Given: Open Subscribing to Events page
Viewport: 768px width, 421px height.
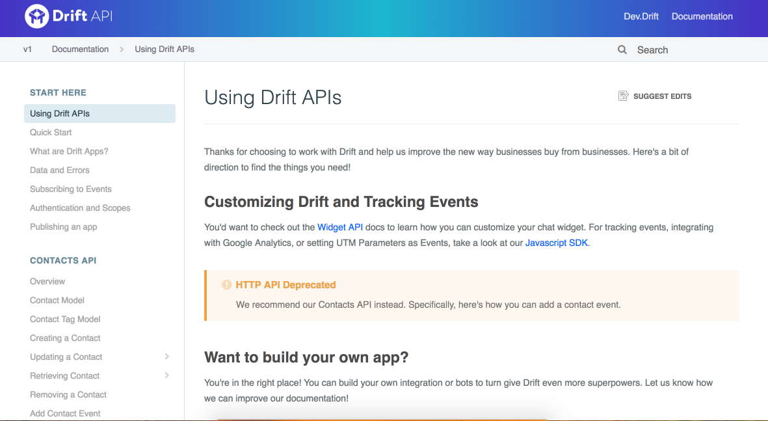Looking at the screenshot, I should click(x=70, y=189).
